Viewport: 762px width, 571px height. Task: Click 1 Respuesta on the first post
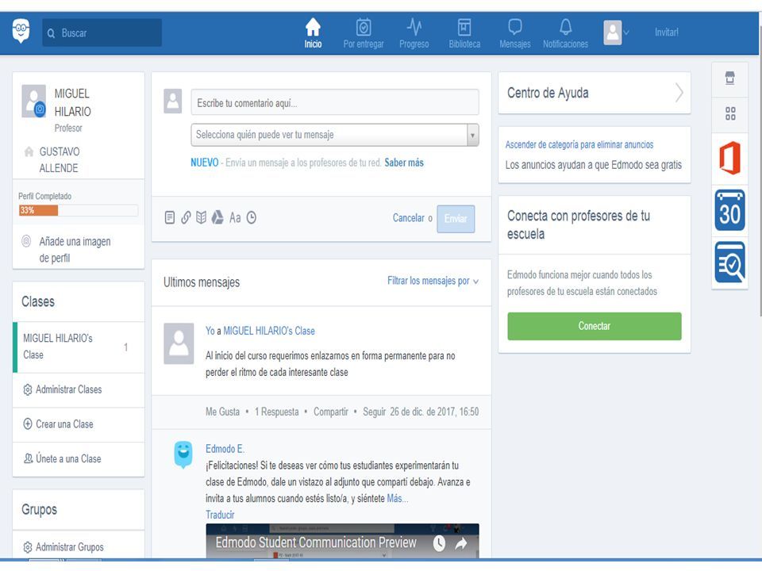pyautogui.click(x=276, y=412)
